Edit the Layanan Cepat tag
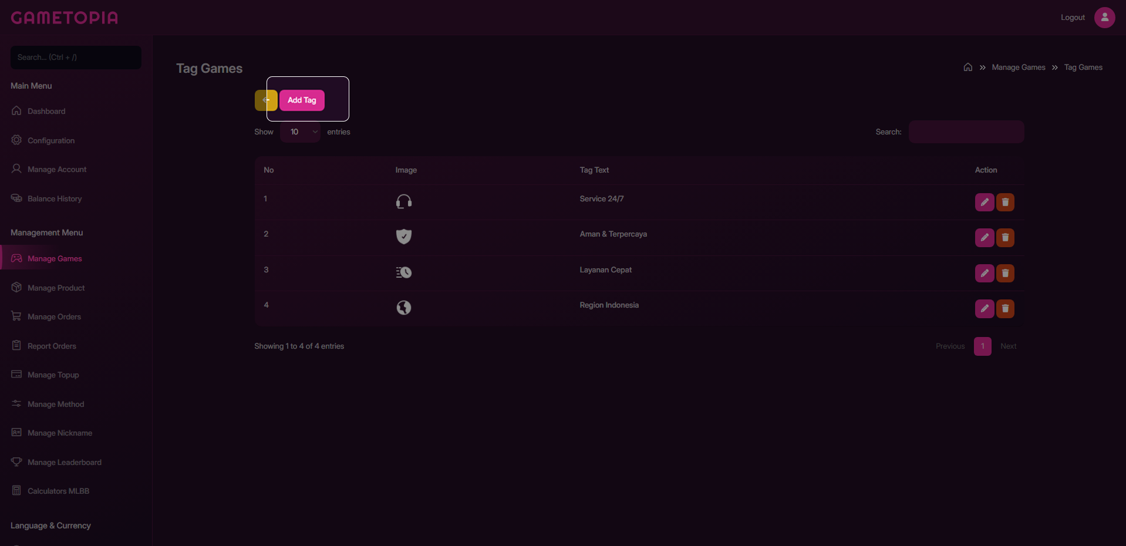The width and height of the screenshot is (1126, 546). (985, 273)
